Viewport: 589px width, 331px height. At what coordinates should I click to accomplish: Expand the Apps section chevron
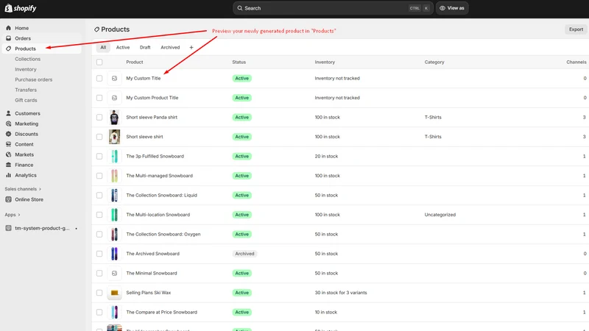pyautogui.click(x=19, y=215)
